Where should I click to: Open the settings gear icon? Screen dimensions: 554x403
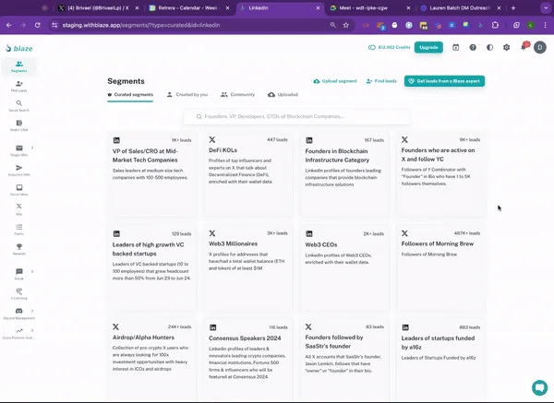(x=507, y=47)
